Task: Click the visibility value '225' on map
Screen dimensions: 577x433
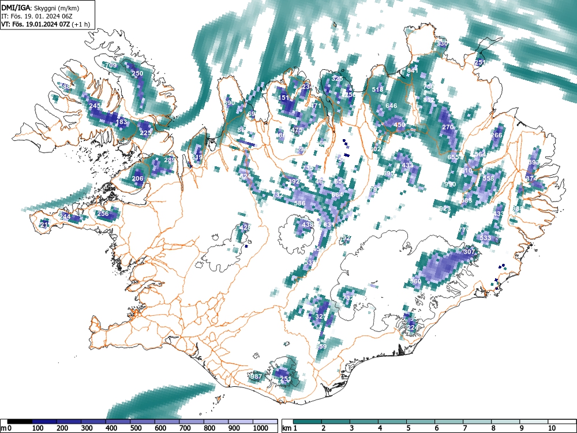Action: click(x=146, y=133)
